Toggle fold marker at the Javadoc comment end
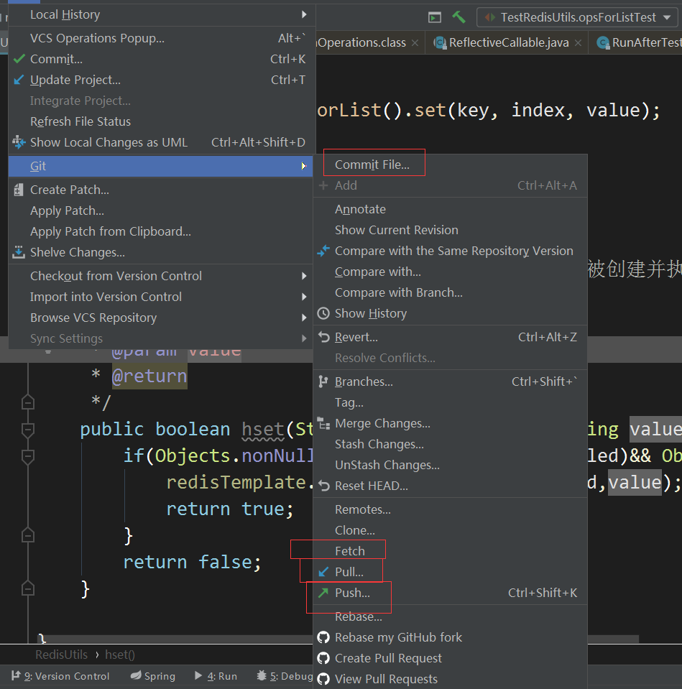Viewport: 682px width, 689px height. tap(28, 402)
